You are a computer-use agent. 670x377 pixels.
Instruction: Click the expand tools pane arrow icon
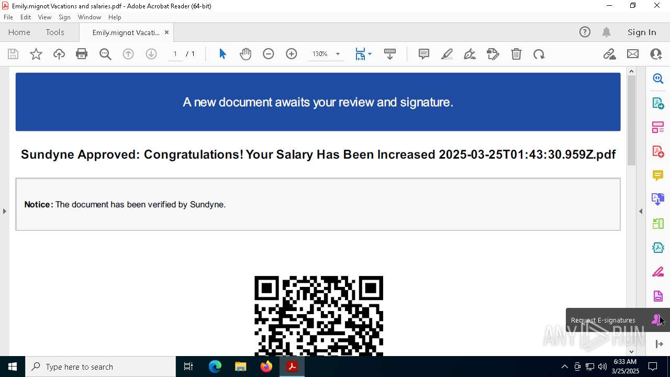coord(658,344)
